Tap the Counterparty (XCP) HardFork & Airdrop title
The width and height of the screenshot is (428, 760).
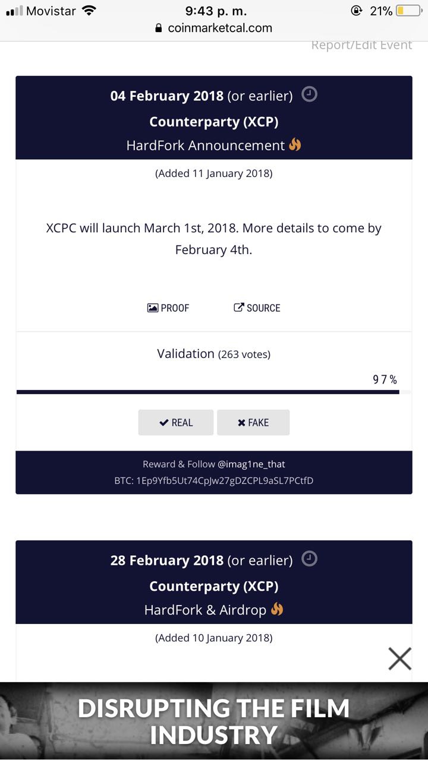(214, 586)
